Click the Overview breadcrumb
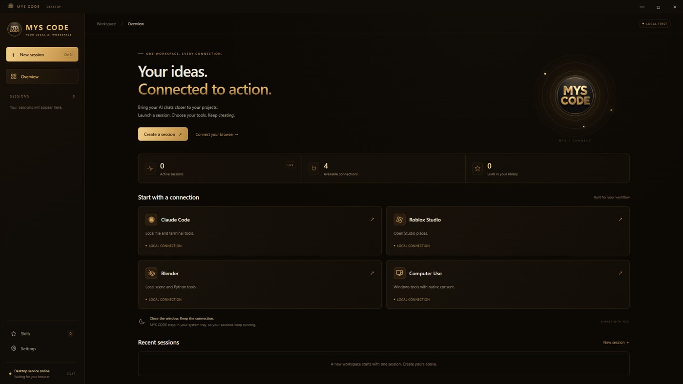Screen dimensions: 683x384 (136, 24)
